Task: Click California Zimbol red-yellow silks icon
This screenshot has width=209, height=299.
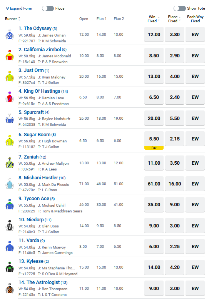Action: point(10,55)
